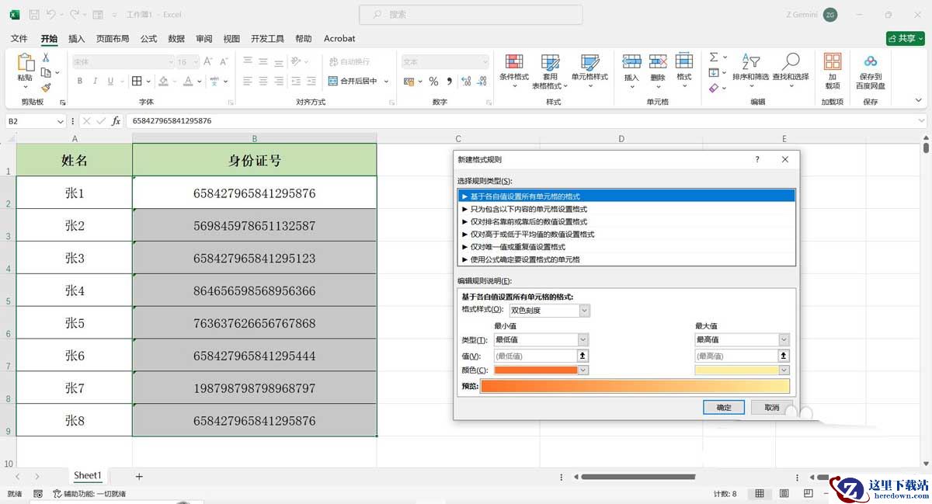
Task: Click the Clear eraser icon in editing group
Action: pos(714,88)
